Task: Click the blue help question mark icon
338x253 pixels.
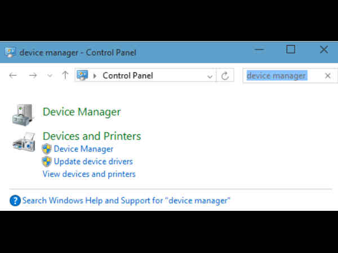Action: point(15,201)
